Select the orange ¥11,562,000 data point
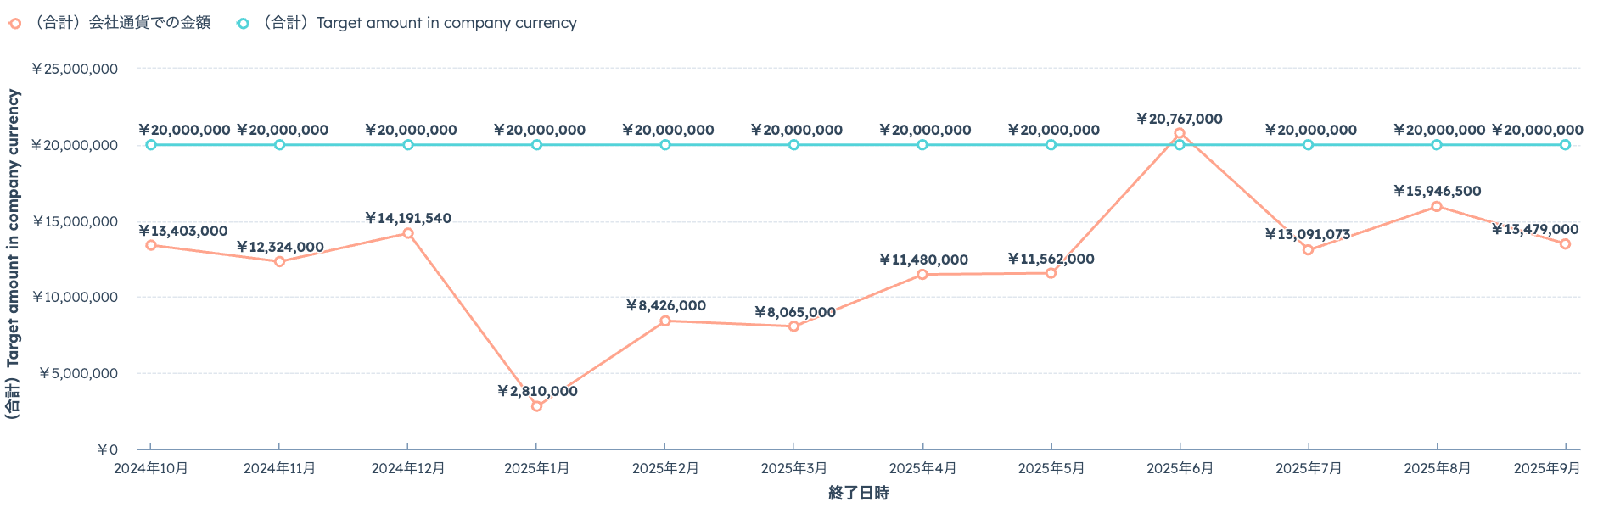Viewport: 1609px width, 519px height. 1051,273
